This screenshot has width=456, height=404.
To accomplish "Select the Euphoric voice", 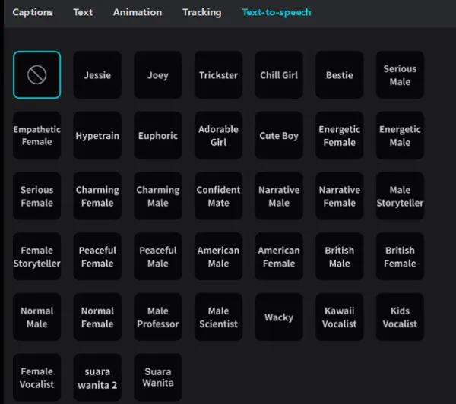I will [x=158, y=135].
